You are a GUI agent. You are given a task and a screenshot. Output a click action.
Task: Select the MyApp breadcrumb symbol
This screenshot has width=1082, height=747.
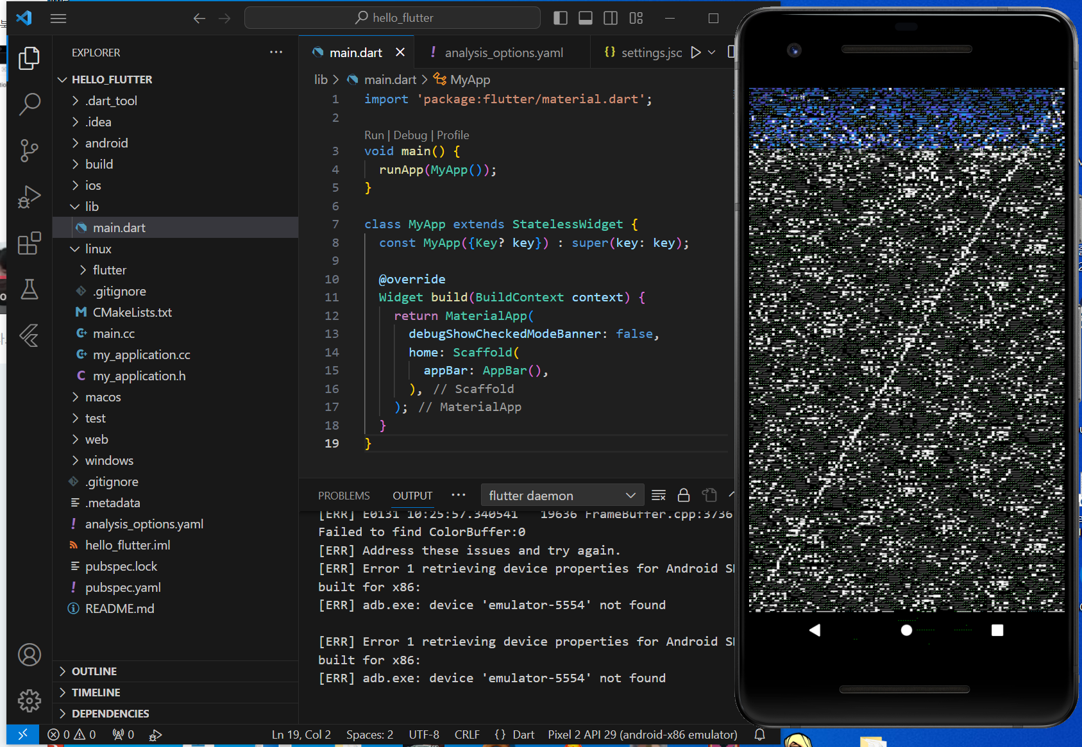click(462, 80)
